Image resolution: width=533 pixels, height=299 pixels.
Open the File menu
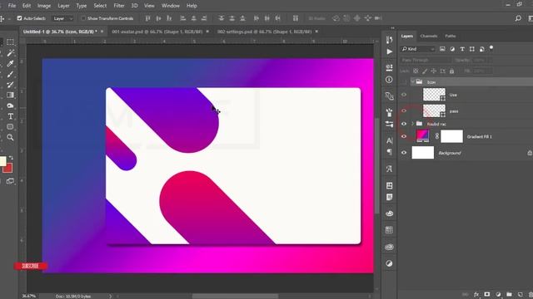pos(12,6)
